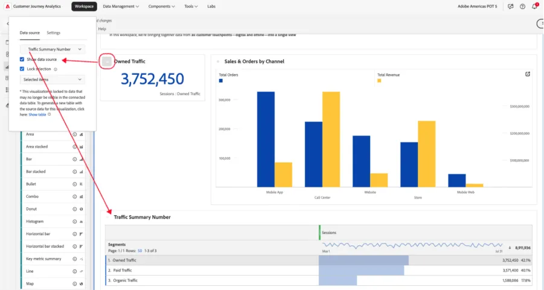Toggle the Lock selection checkbox
Image resolution: width=544 pixels, height=290 pixels.
pos(22,69)
